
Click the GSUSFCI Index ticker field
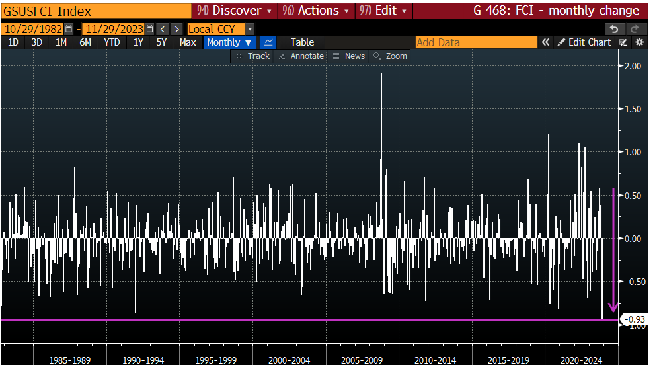click(x=97, y=11)
